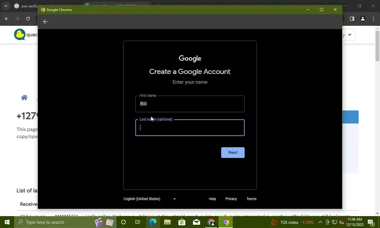The image size is (380, 228).
Task: Maximize the Google Chrome popup window
Action: point(322,10)
